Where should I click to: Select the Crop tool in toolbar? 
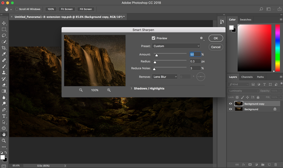4,48
